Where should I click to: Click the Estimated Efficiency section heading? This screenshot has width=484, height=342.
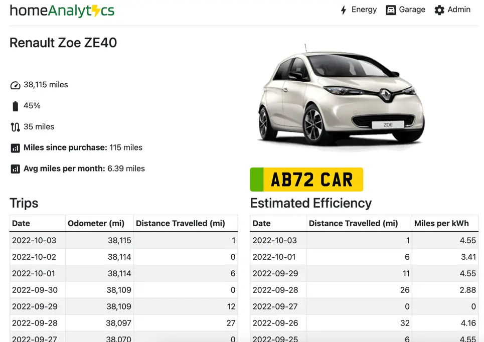tap(311, 203)
